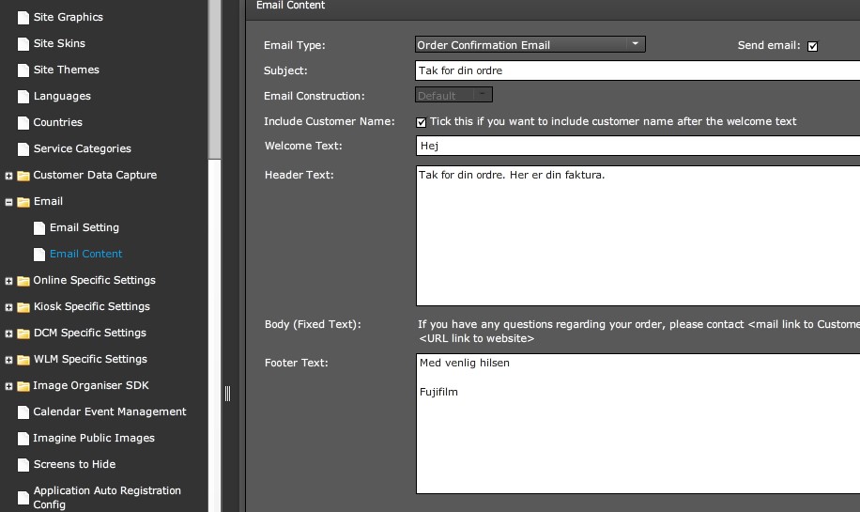Screen dimensions: 860x512
Task: Click the sidebar splitter handle
Action: pyautogui.click(x=227, y=393)
